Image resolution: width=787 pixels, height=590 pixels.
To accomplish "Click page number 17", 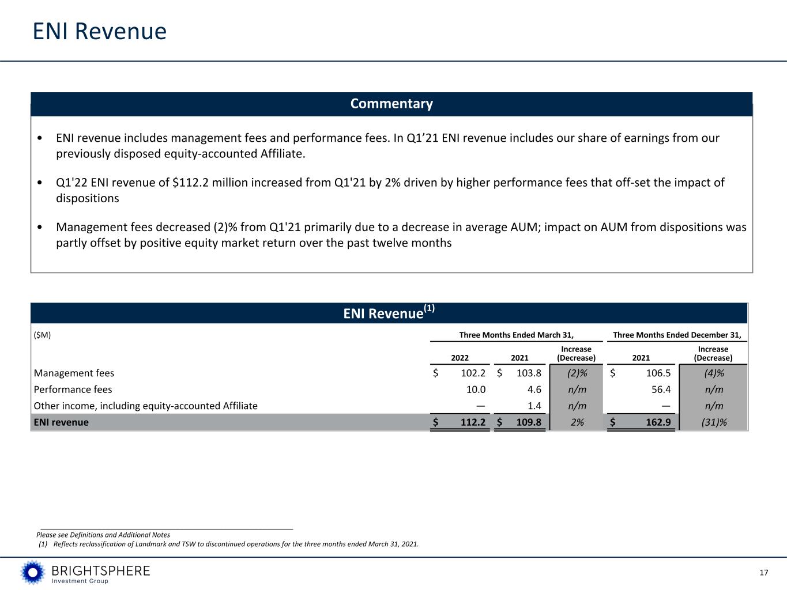I will 764,572.
